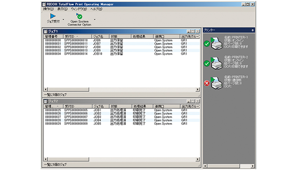Click the ジョブ1 scrollbar left arrow
The image size is (296, 170).
coord(46,89)
